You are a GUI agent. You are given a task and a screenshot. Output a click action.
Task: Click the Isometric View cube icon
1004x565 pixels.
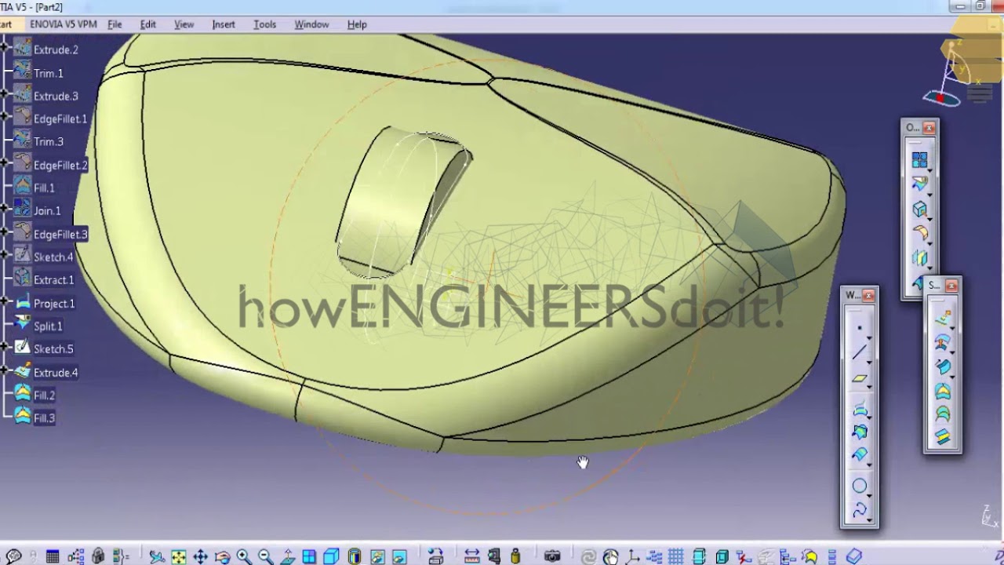tap(331, 556)
